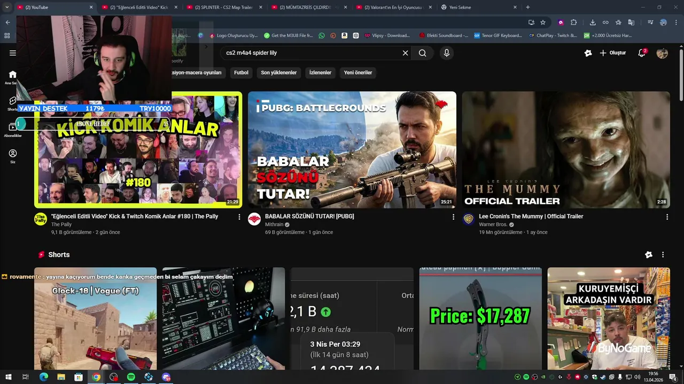
Task: Open the Warner Bros. channel name link
Action: pos(493,225)
